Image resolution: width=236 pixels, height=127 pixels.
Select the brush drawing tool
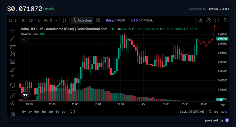(13, 70)
